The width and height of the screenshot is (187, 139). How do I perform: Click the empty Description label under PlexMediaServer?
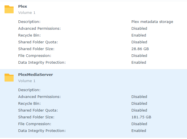(x=29, y=90)
